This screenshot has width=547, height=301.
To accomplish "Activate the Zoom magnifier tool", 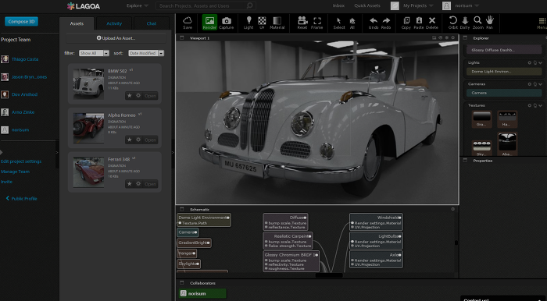I will pyautogui.click(x=478, y=23).
